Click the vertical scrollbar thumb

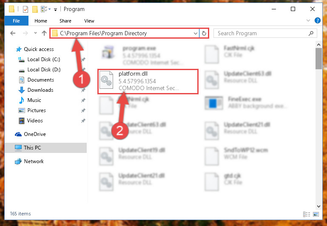318,59
